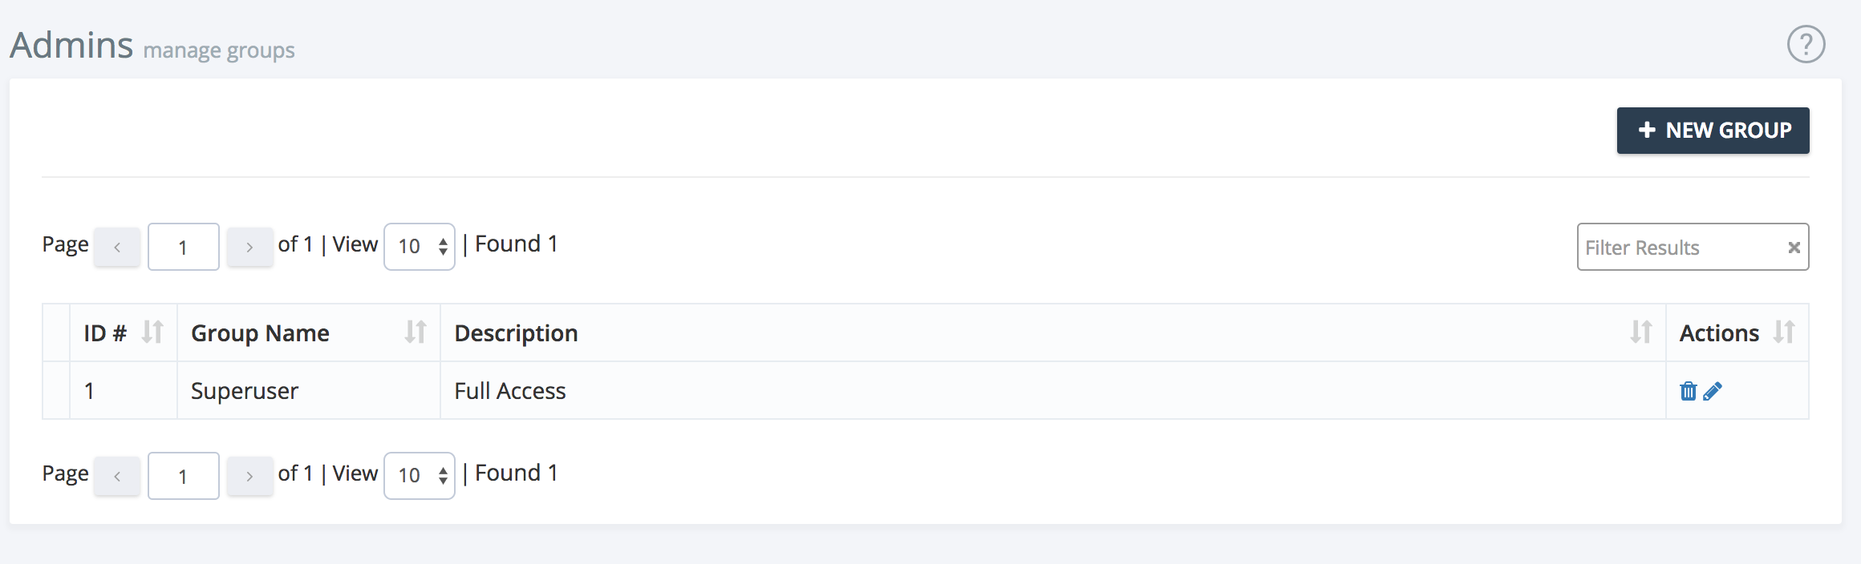Click the Filter Results input field
Image resolution: width=1861 pixels, height=564 pixels.
point(1668,247)
